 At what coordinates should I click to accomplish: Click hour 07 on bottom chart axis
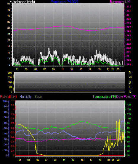46,160
